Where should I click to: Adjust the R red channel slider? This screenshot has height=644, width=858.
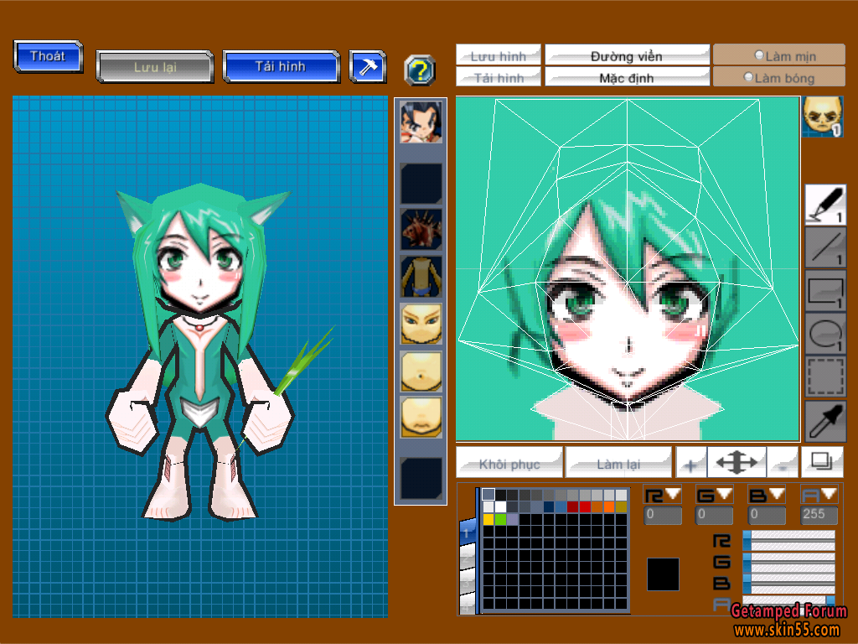coord(789,541)
